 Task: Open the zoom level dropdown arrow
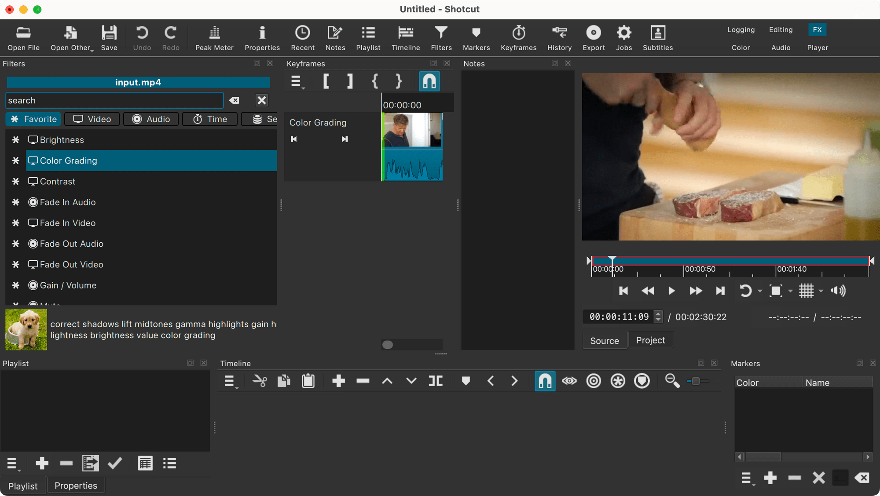click(791, 291)
